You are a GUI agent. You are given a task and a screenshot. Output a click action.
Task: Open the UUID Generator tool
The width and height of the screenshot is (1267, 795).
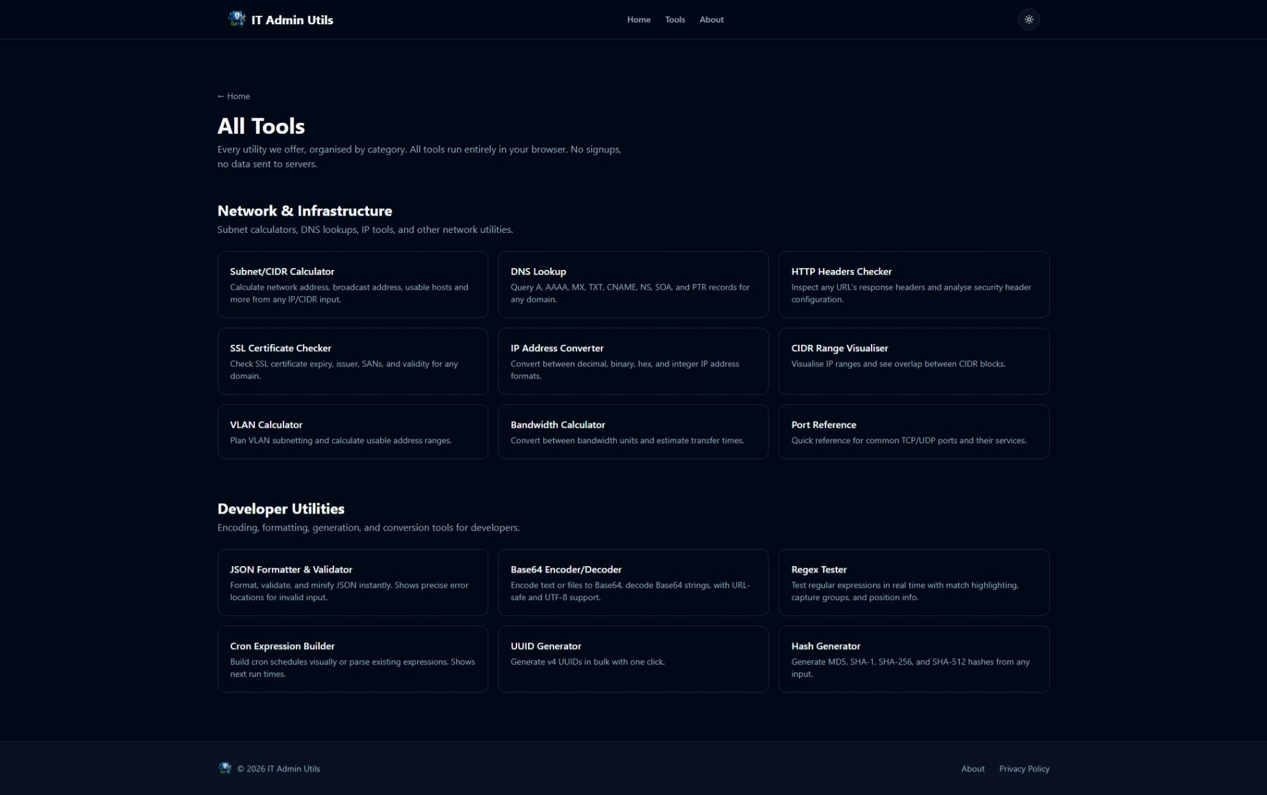point(633,659)
